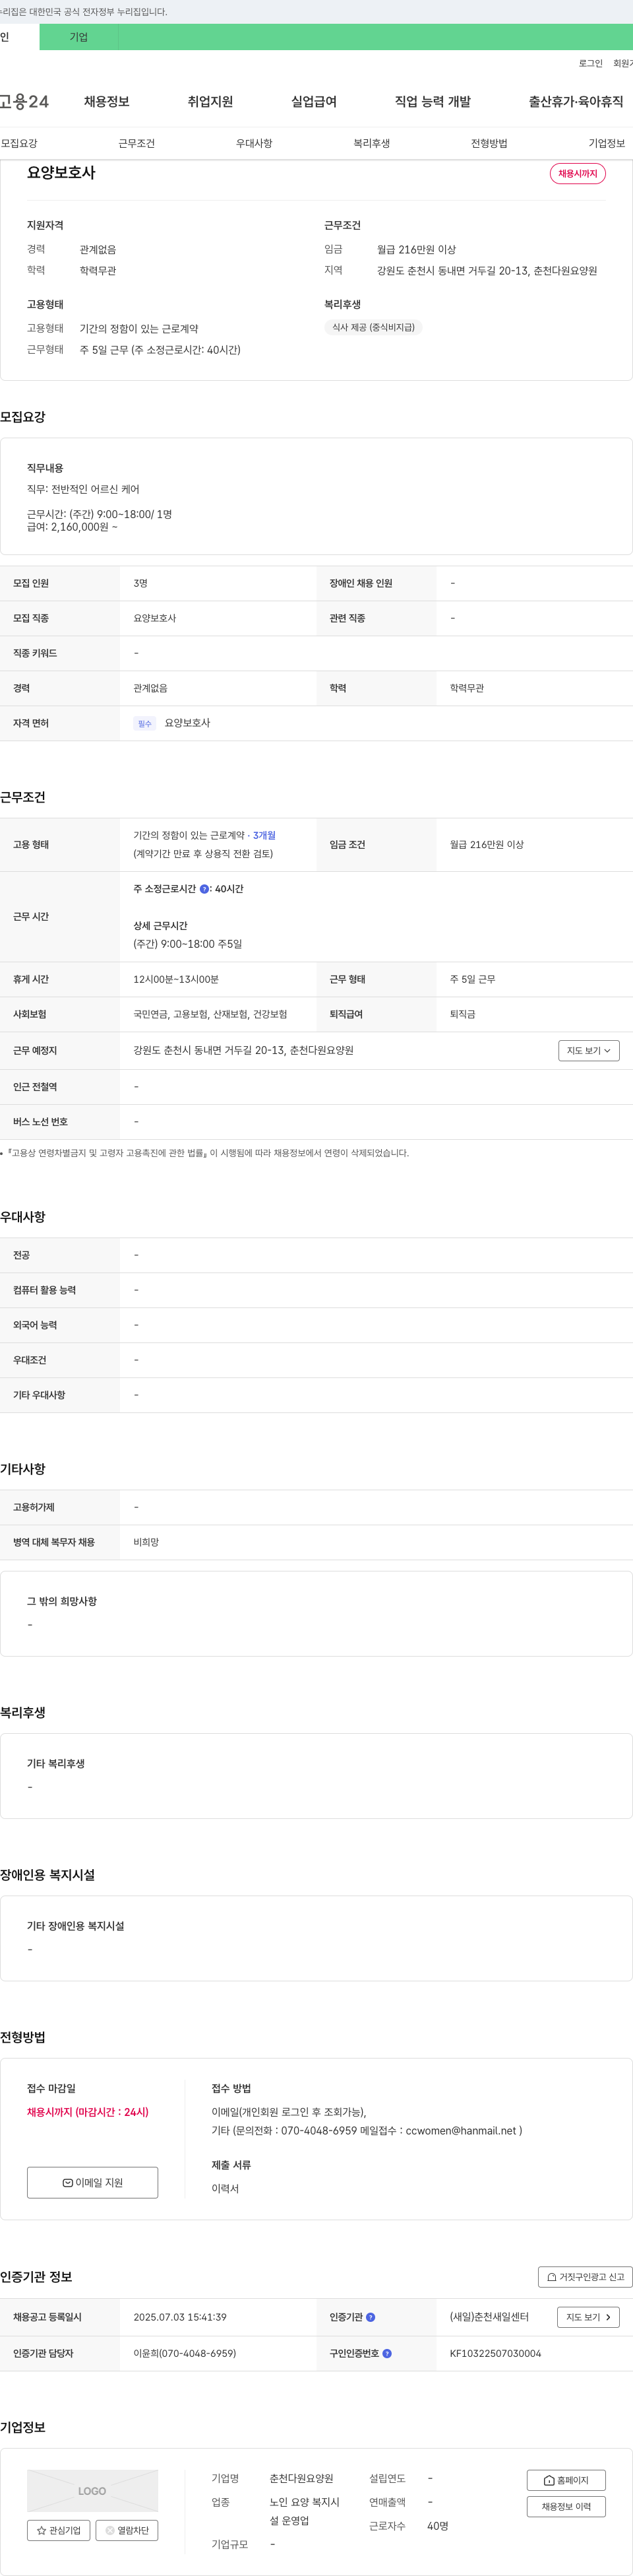Open the 출산휴가·육아휴직 menu
Viewport: 633px width, 2576px height.
pos(576,102)
